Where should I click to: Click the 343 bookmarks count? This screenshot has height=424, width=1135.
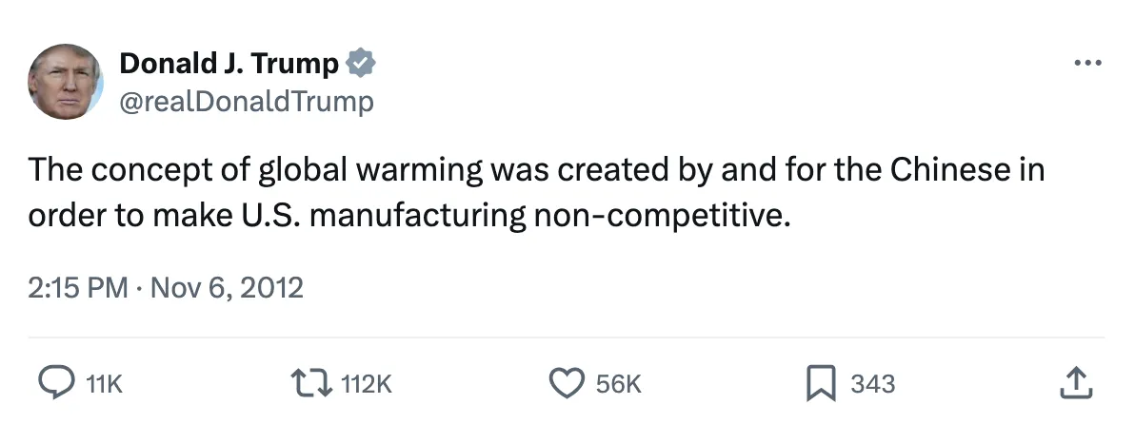point(872,384)
